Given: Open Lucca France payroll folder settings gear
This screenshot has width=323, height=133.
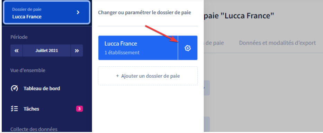Looking at the screenshot, I should (188, 48).
